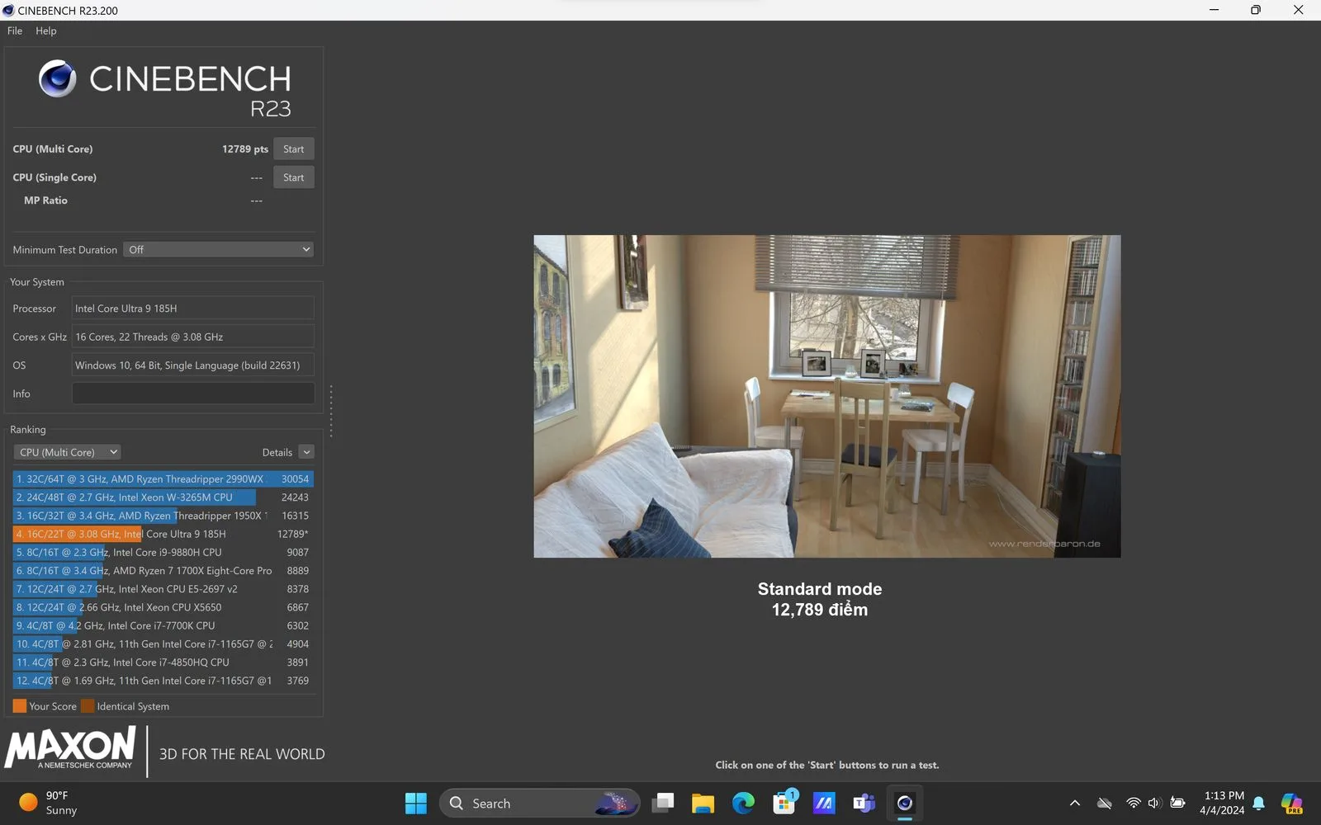This screenshot has height=825, width=1321.
Task: Select ranking row Intel Xeon W-3265M CPU
Action: [163, 497]
